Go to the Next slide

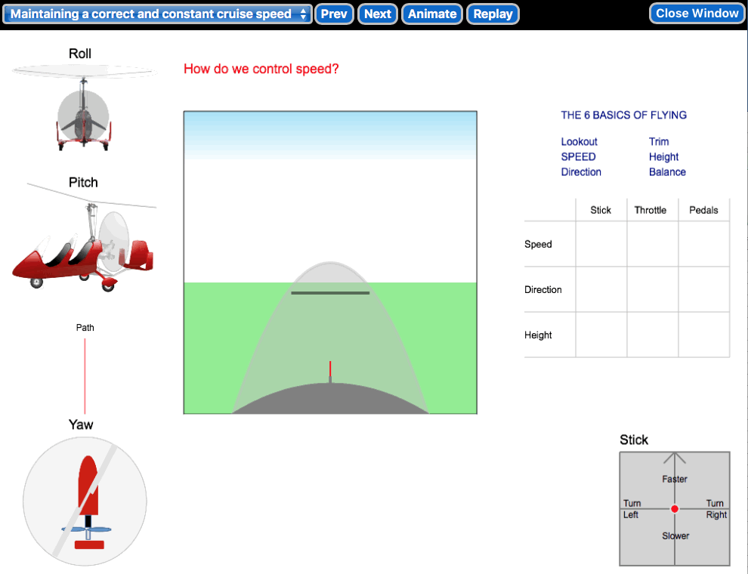[x=377, y=14]
